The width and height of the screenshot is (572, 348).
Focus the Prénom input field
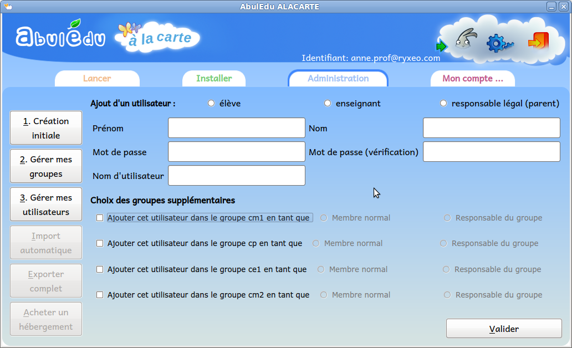(236, 127)
